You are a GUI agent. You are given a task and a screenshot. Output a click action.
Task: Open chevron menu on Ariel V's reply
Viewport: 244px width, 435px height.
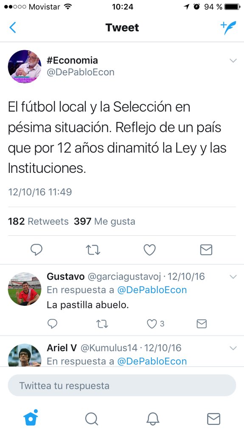(233, 348)
